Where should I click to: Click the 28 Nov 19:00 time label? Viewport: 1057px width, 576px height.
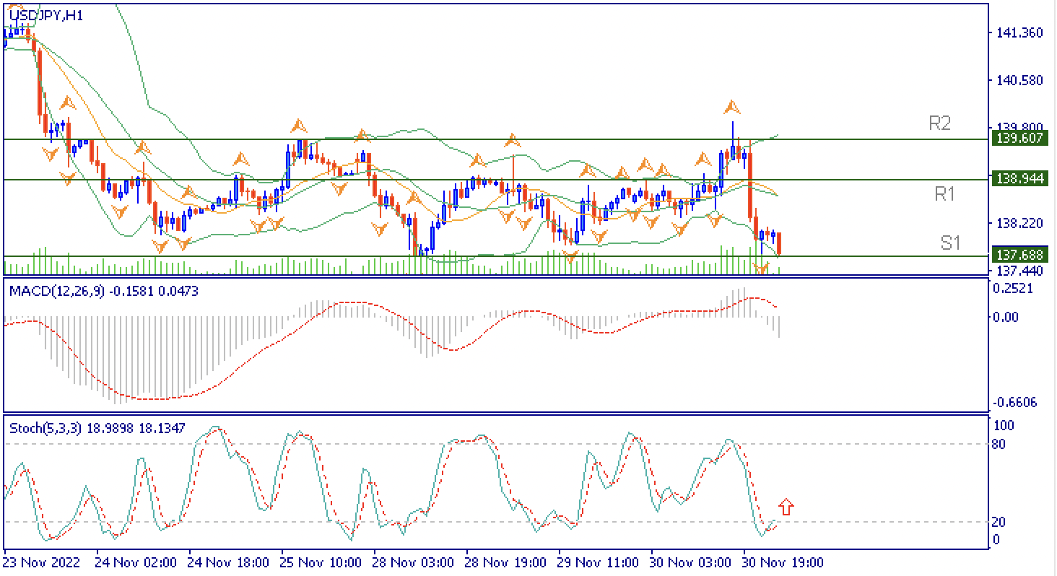click(505, 562)
